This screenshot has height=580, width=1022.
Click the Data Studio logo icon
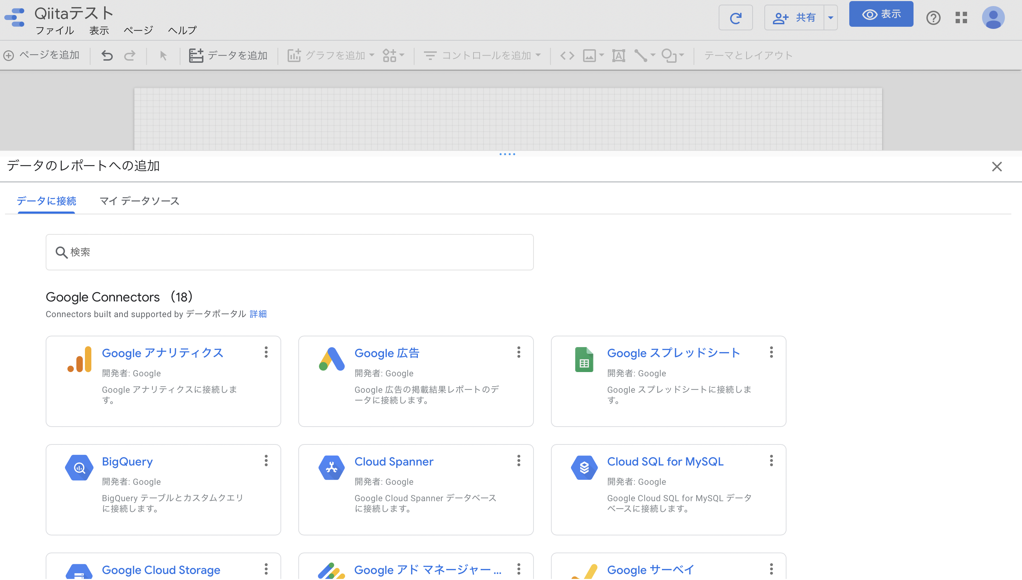tap(15, 17)
